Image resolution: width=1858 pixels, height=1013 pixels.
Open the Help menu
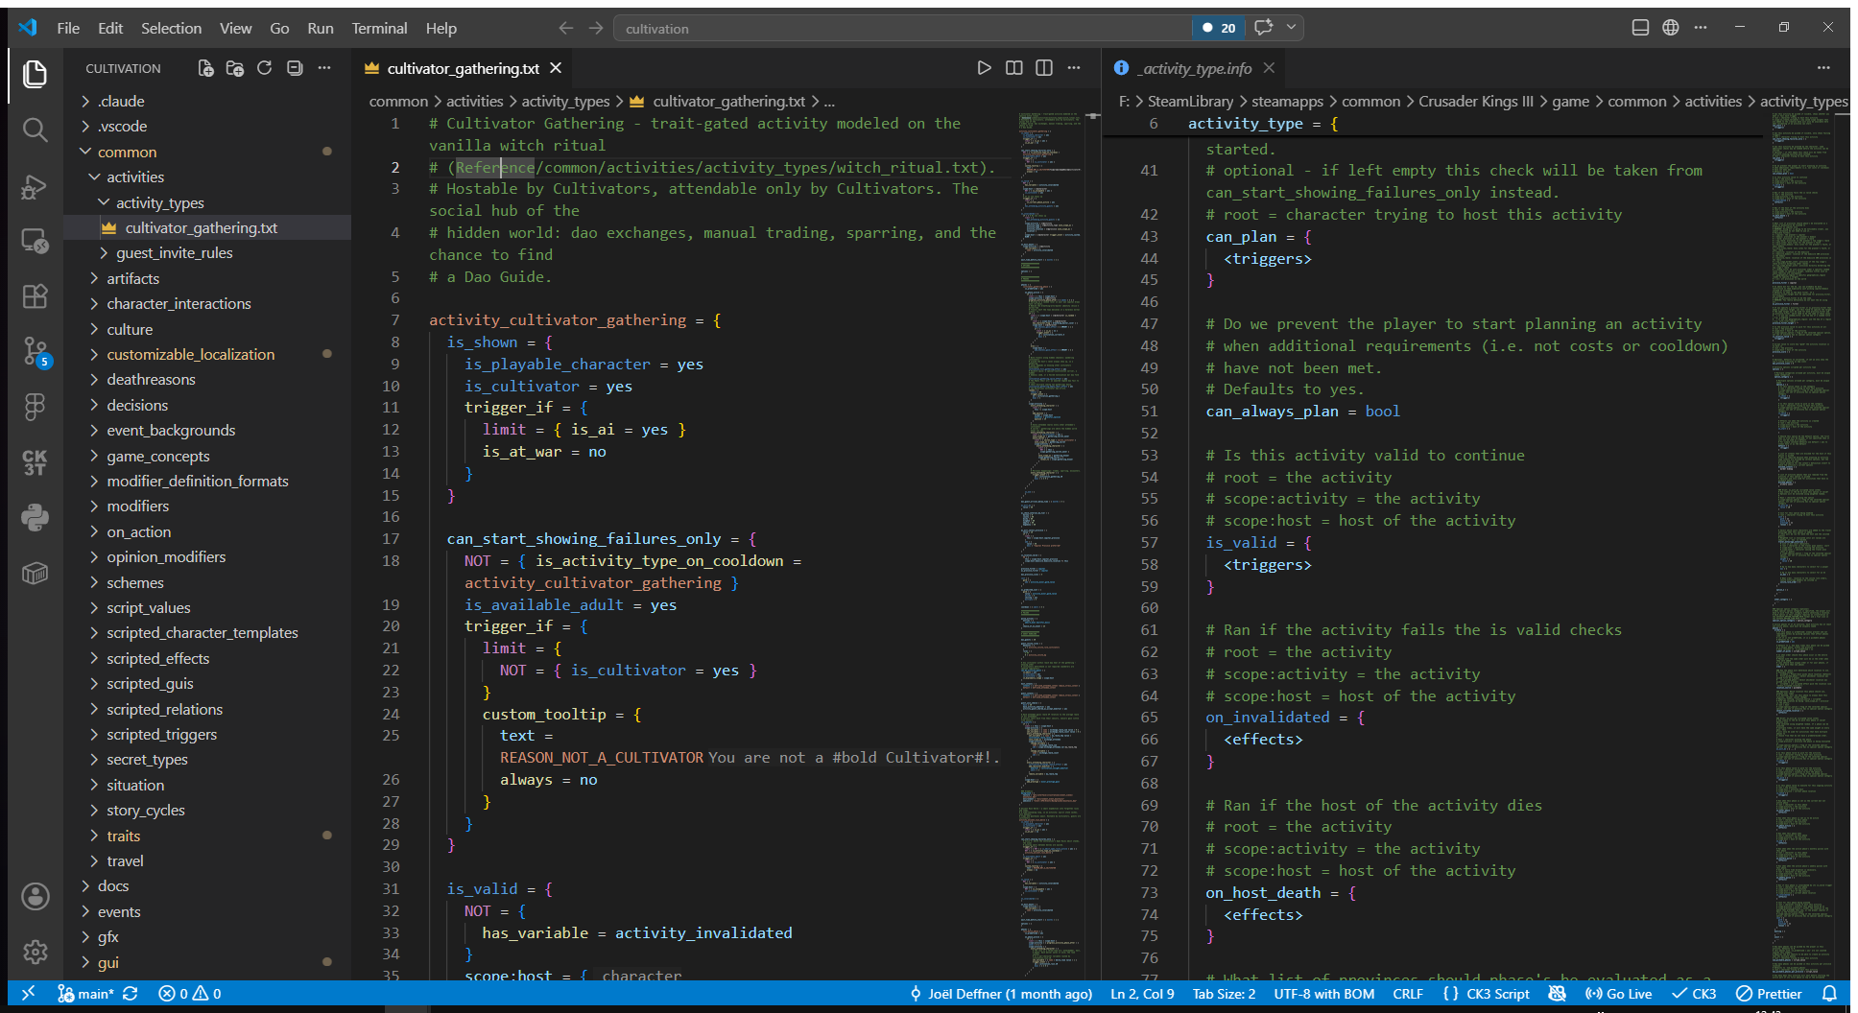pos(441,28)
